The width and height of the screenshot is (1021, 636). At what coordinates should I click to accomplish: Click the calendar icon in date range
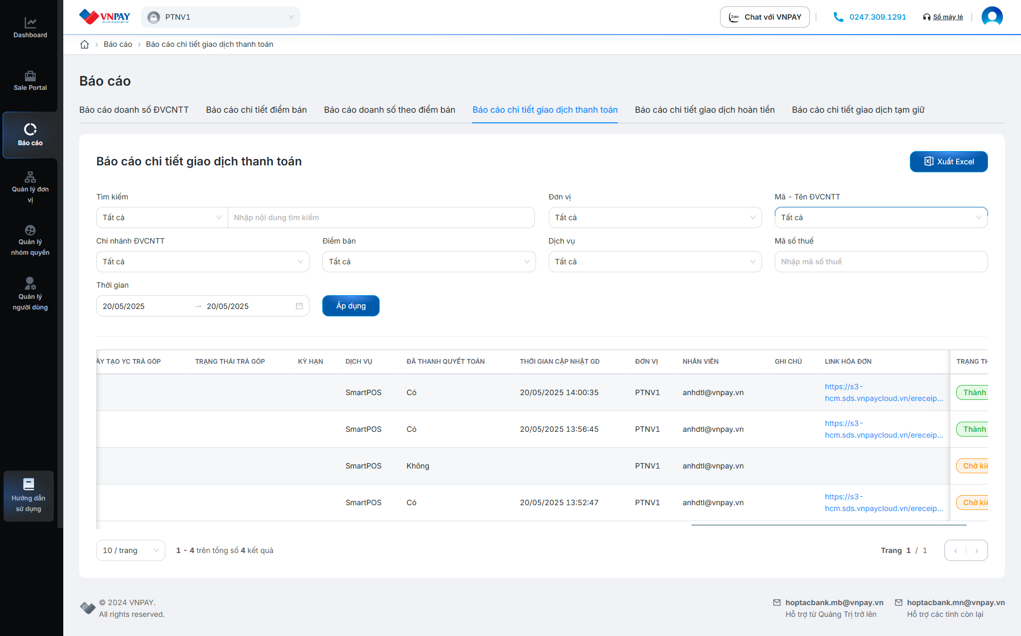tap(299, 306)
